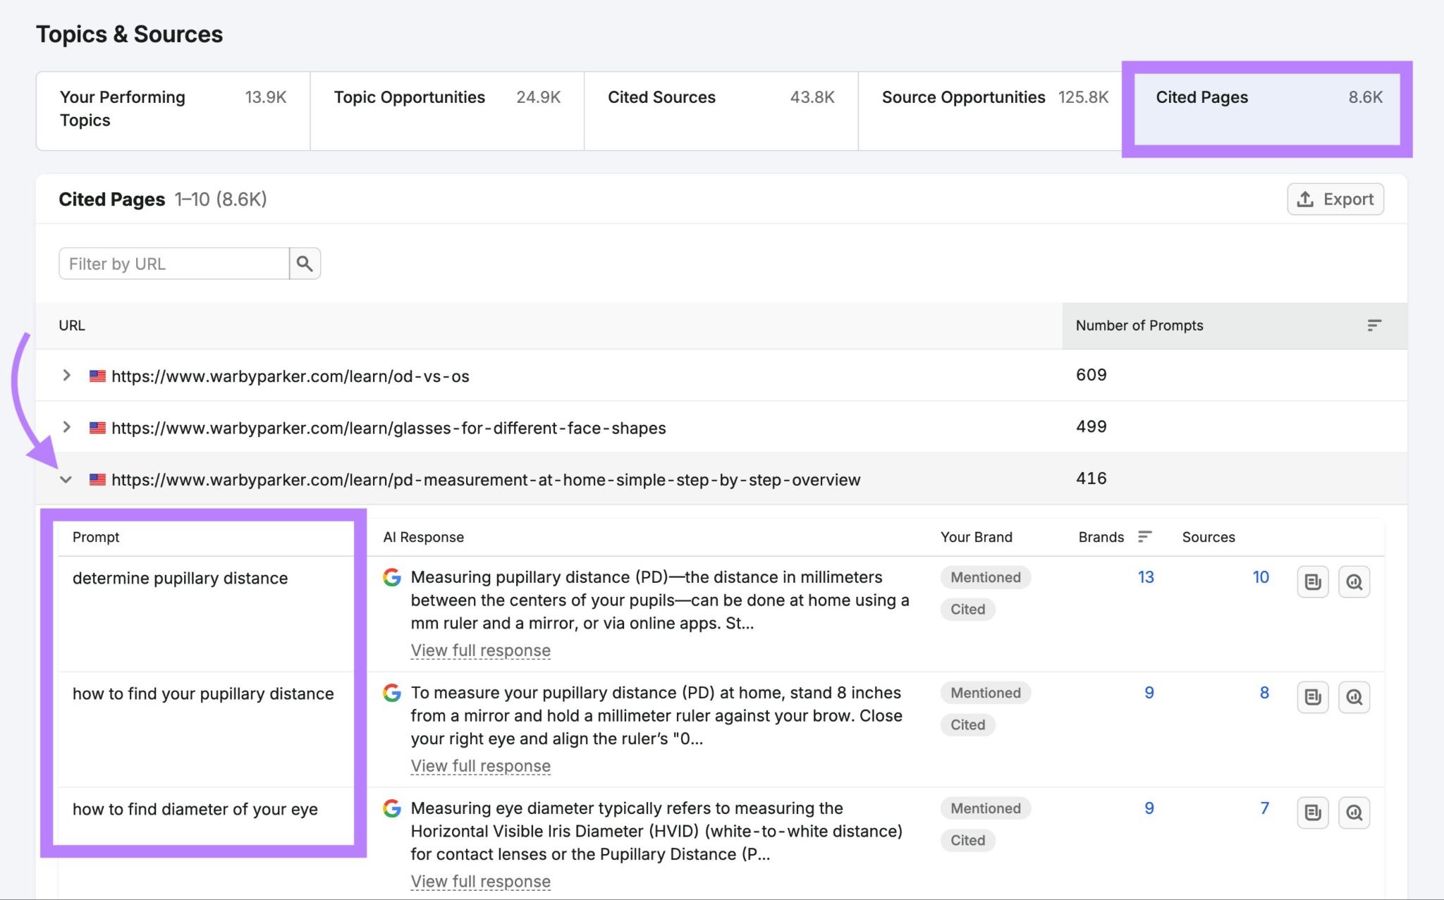1444x900 pixels.
Task: Click Cited badge in 'determine pupillary distance' row
Action: tap(967, 610)
